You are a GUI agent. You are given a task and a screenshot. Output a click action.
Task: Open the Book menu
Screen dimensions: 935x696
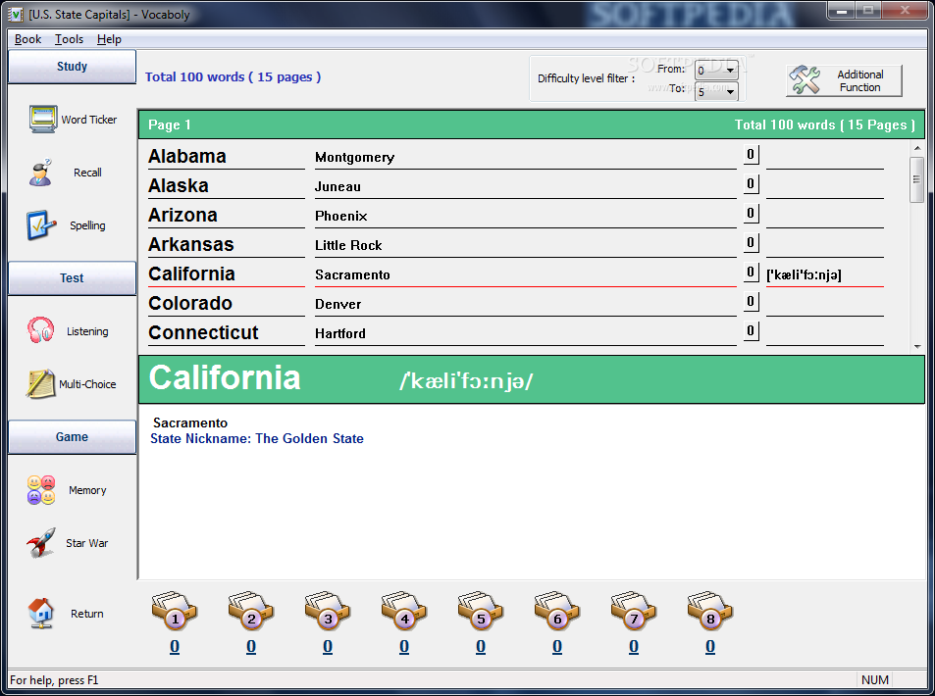click(27, 39)
